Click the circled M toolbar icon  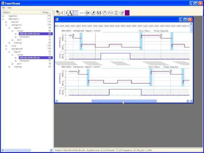tap(99, 13)
